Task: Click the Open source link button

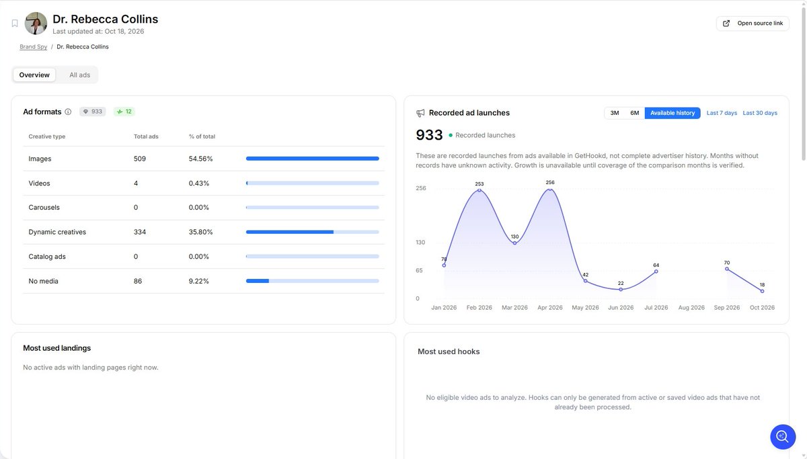Action: click(753, 24)
